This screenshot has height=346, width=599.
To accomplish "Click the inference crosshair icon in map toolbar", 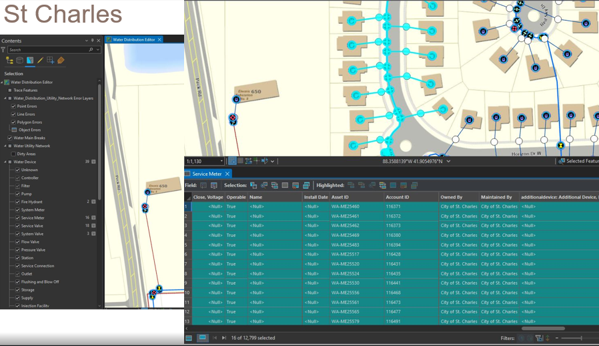I will tap(256, 161).
